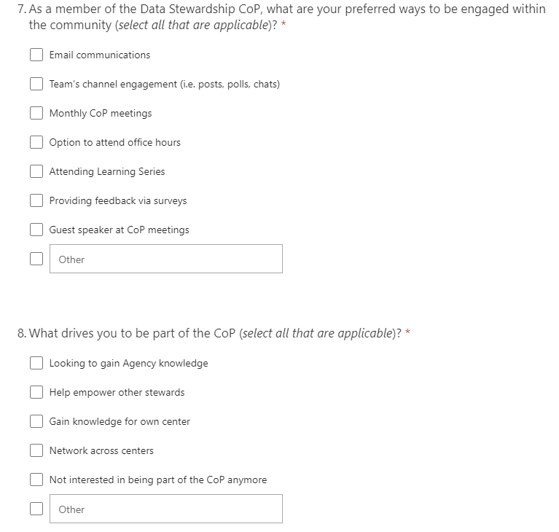Check the Other checkbox in question 8

(x=36, y=509)
